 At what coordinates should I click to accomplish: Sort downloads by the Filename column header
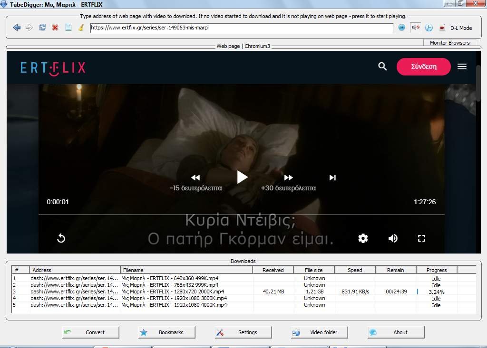(186, 270)
